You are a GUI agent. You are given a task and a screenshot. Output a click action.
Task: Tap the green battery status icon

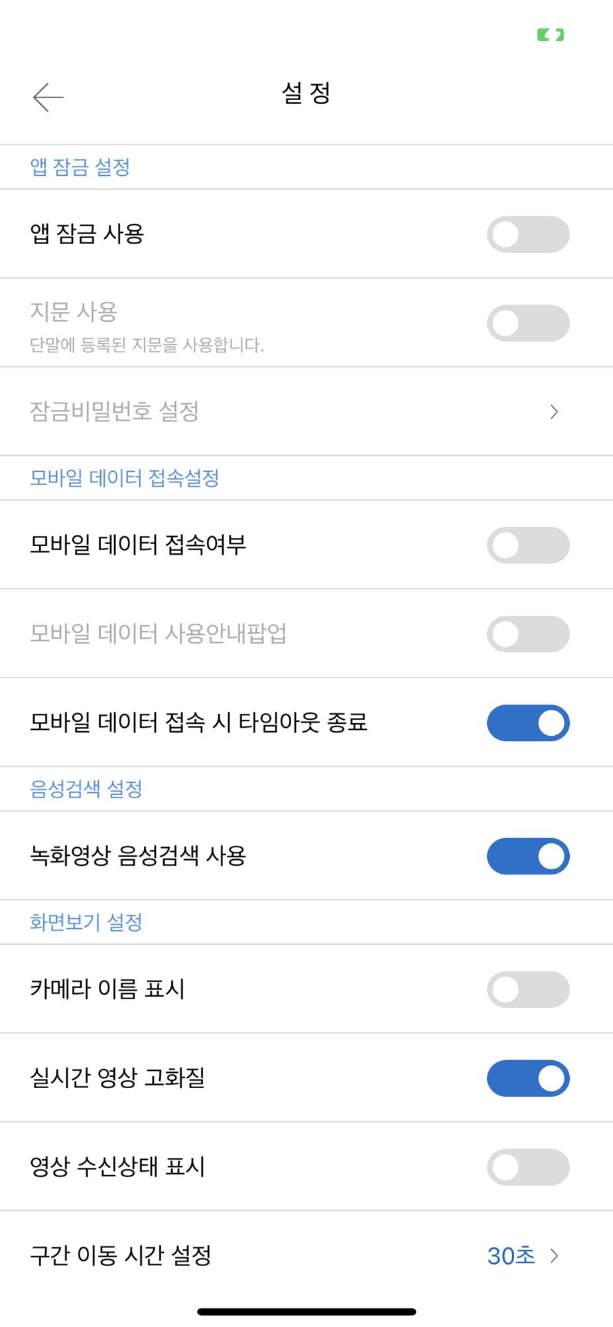click(x=551, y=35)
